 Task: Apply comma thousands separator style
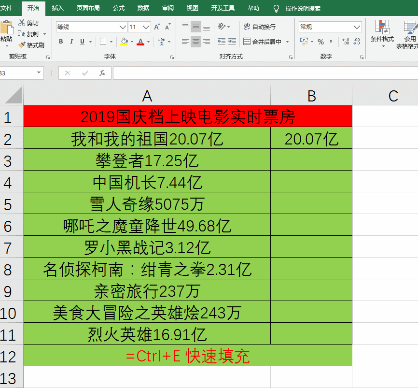pos(331,42)
